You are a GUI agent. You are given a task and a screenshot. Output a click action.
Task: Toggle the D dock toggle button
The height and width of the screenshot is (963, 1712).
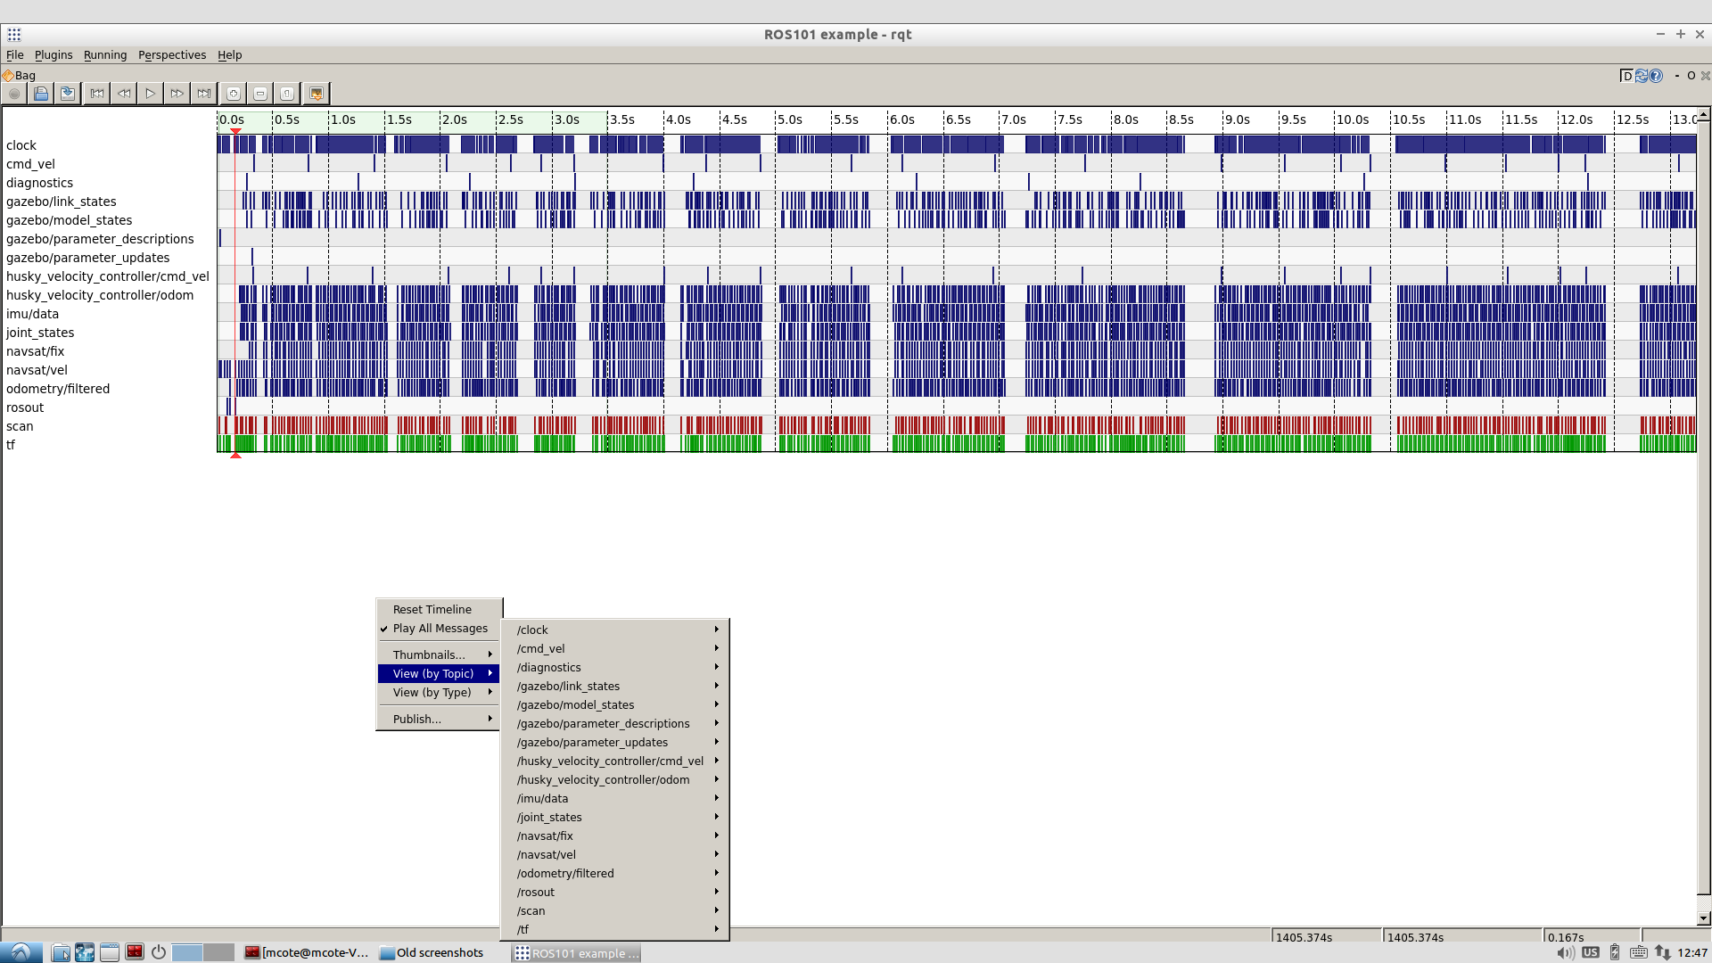pyautogui.click(x=1626, y=76)
